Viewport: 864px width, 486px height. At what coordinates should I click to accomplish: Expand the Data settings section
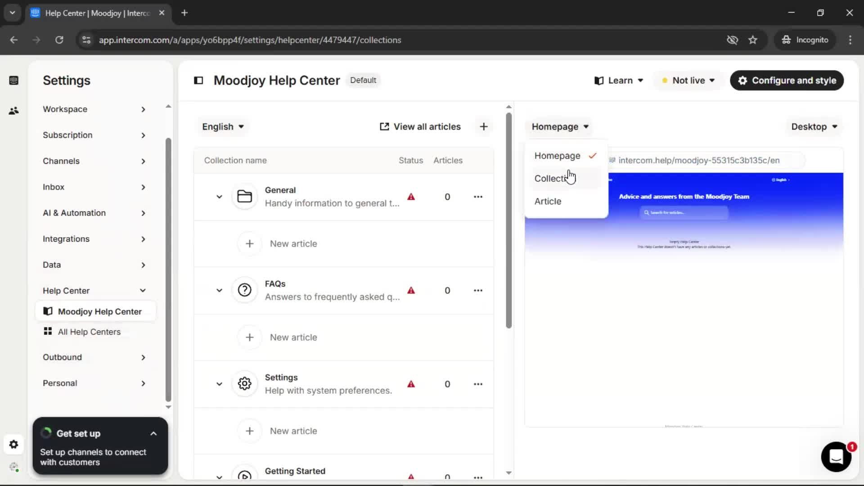click(94, 265)
